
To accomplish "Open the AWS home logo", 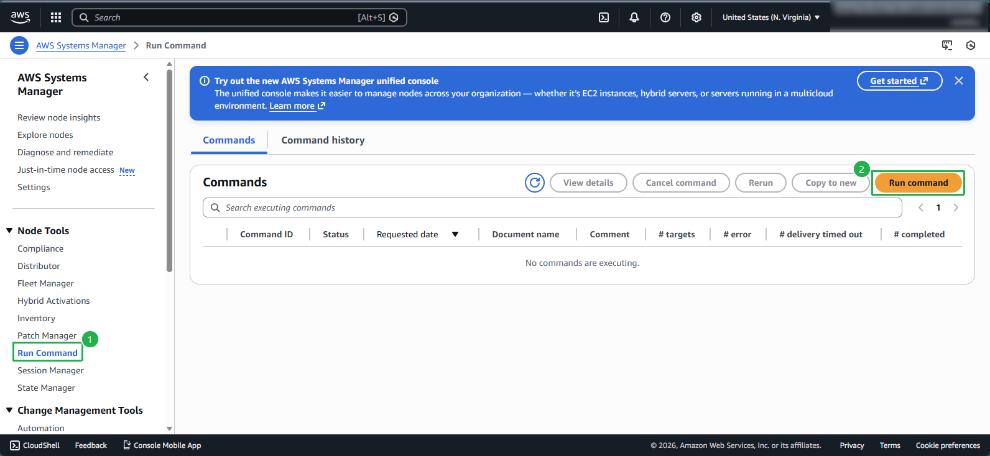I will point(20,17).
